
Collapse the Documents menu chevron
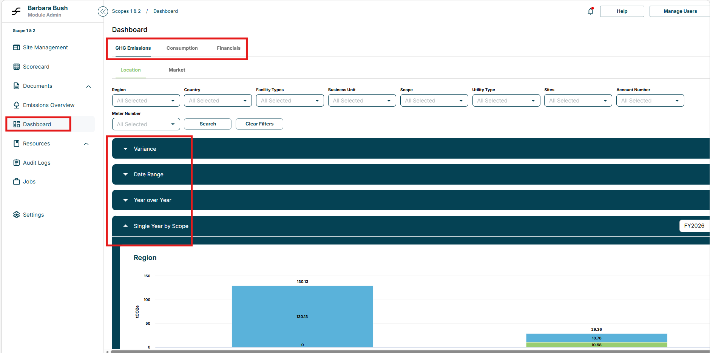pos(88,86)
